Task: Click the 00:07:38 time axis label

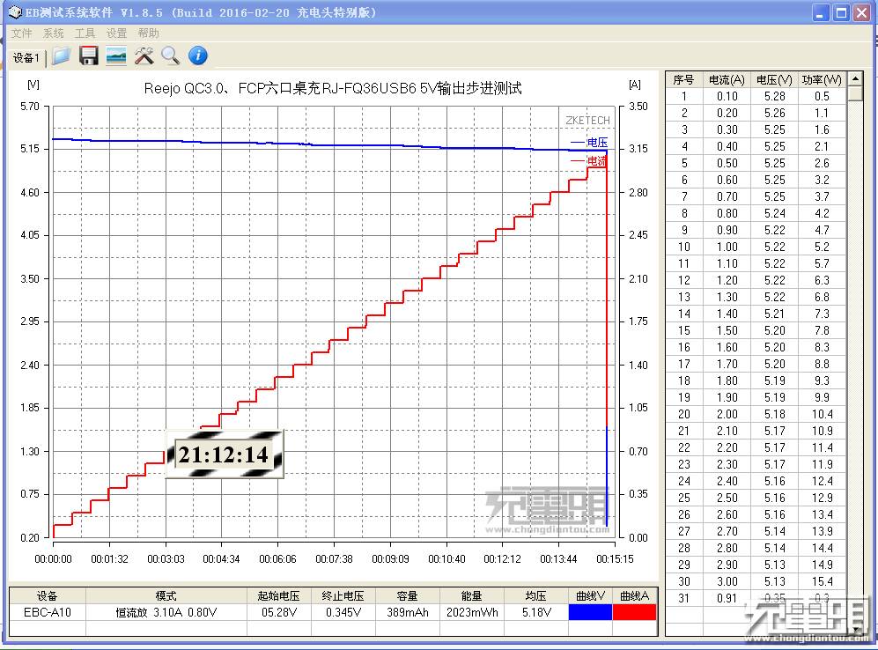Action: coord(334,558)
